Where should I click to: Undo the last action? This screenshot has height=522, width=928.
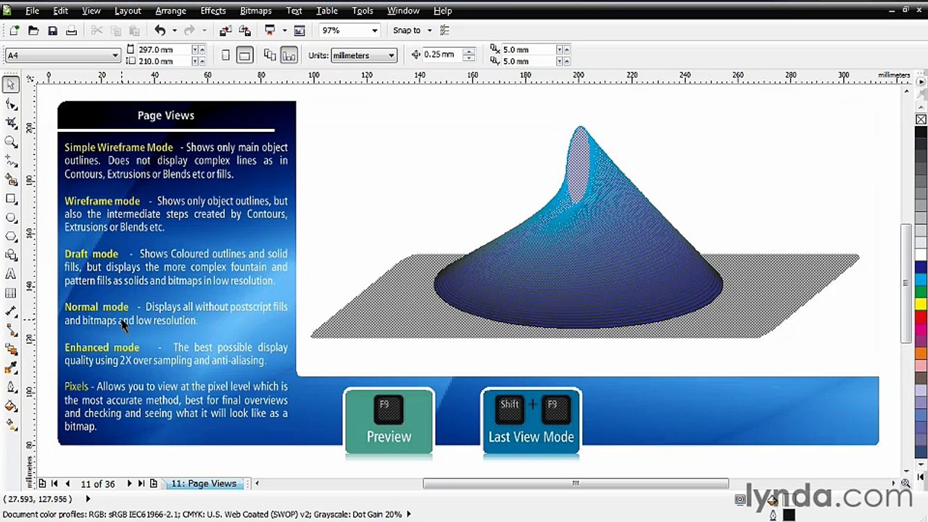click(x=160, y=30)
